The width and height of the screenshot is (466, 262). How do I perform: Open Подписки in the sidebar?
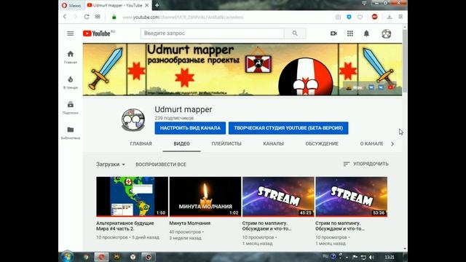[71, 108]
